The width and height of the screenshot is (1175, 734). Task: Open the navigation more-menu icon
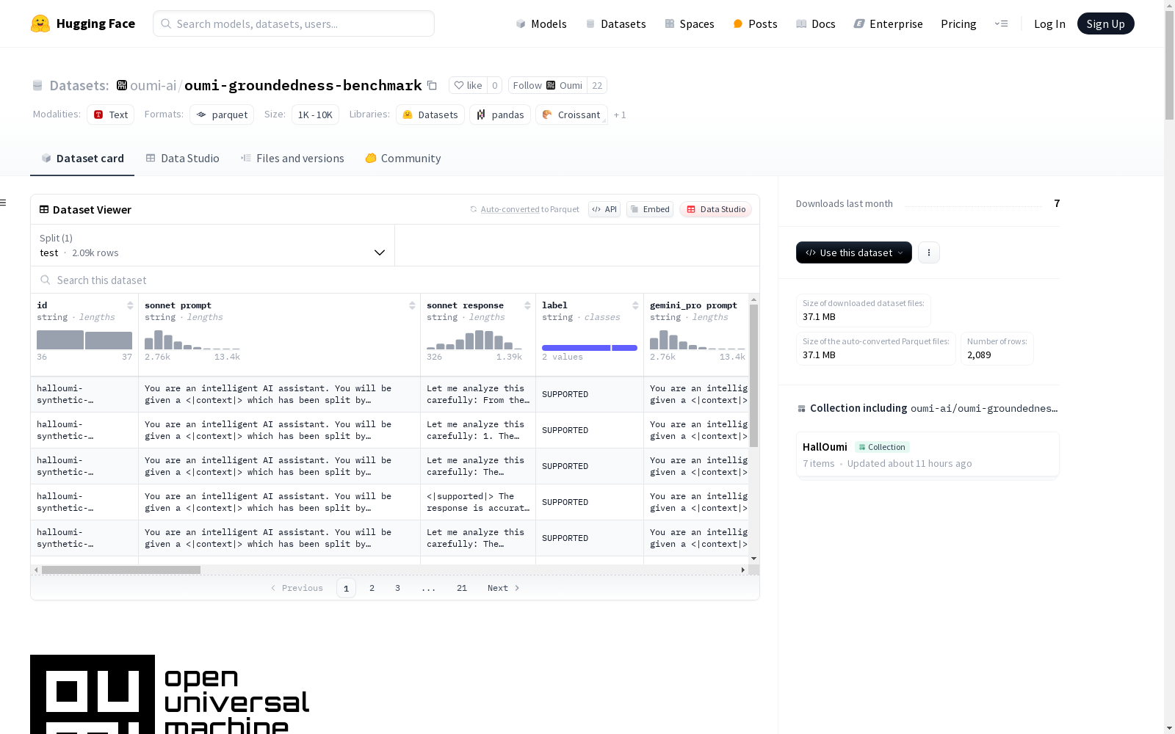1001,23
